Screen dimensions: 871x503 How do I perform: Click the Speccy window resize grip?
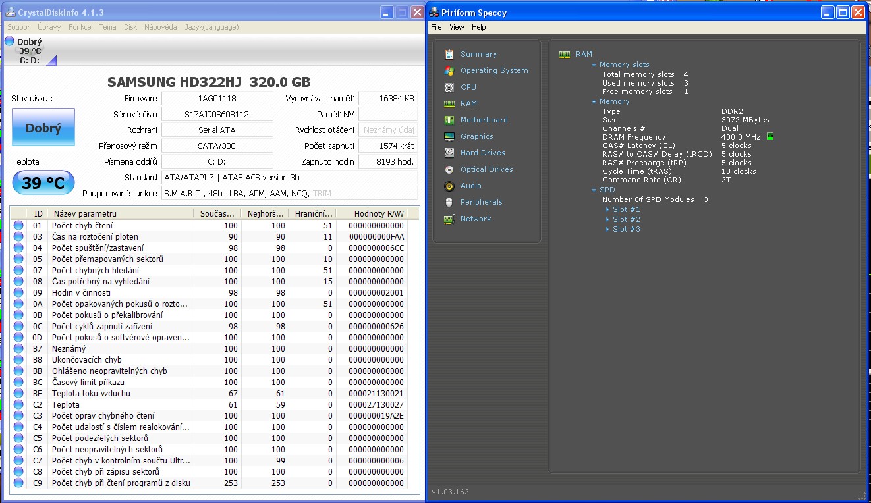pyautogui.click(x=862, y=496)
